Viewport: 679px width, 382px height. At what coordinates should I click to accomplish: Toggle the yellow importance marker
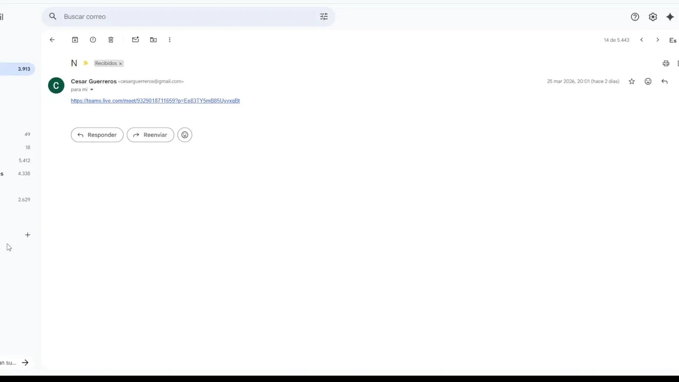pos(85,63)
